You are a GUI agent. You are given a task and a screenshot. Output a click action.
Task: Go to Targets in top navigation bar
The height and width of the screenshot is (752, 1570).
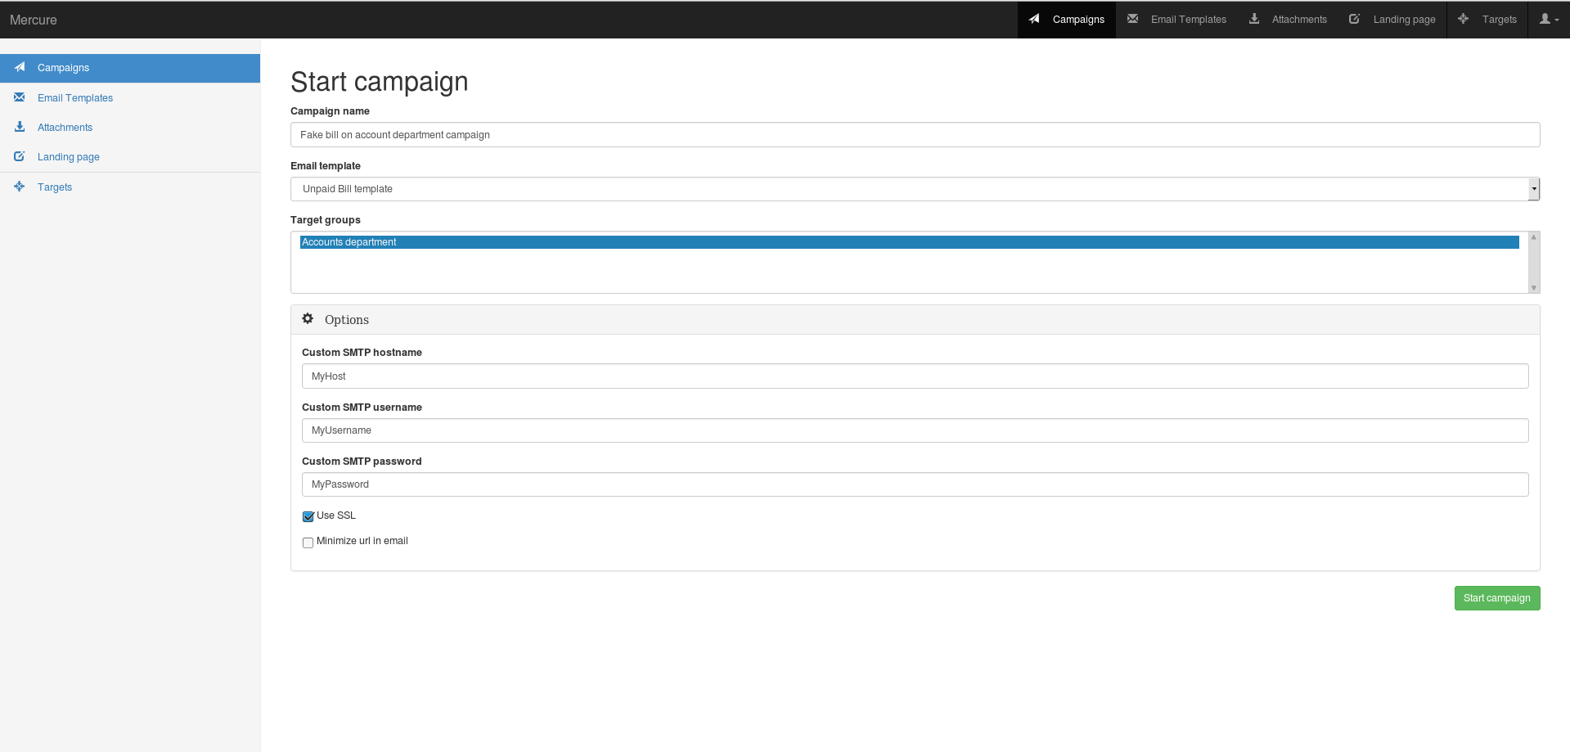pyautogui.click(x=1487, y=20)
